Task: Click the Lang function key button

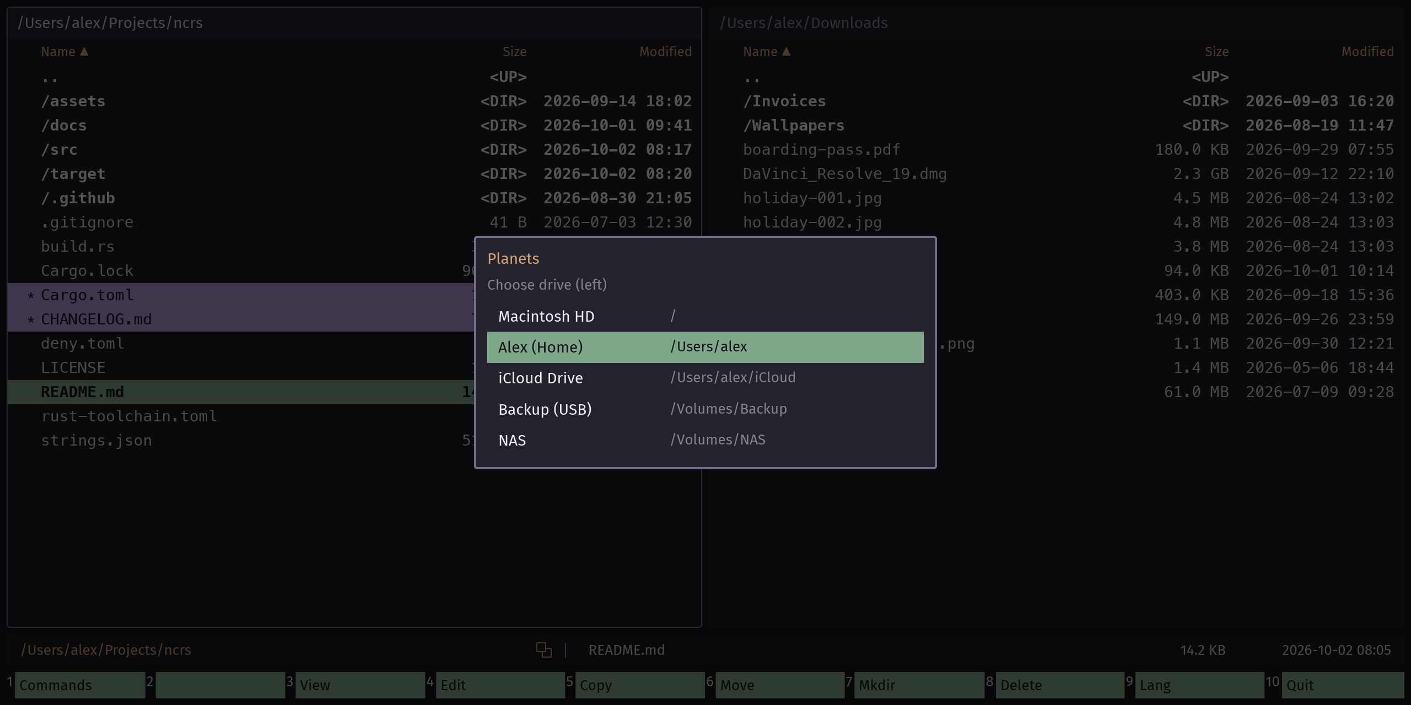Action: 1200,685
